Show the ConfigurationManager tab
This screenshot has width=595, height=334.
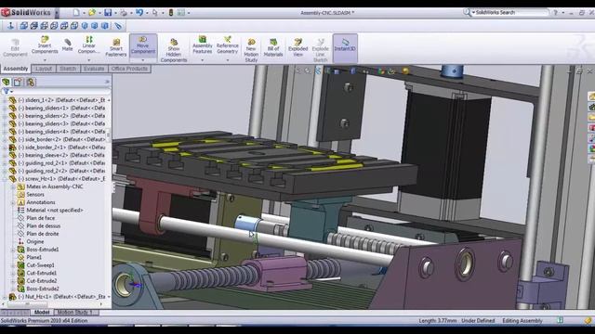point(31,83)
